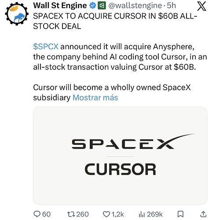Like the tweet with the heart icon

click(106, 214)
